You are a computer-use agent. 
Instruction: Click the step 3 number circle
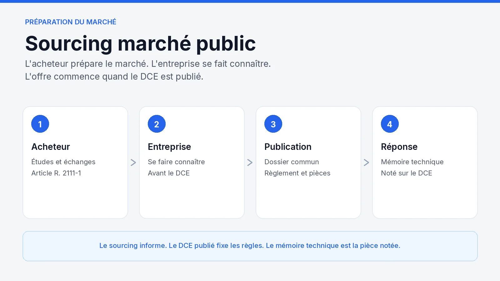point(273,124)
